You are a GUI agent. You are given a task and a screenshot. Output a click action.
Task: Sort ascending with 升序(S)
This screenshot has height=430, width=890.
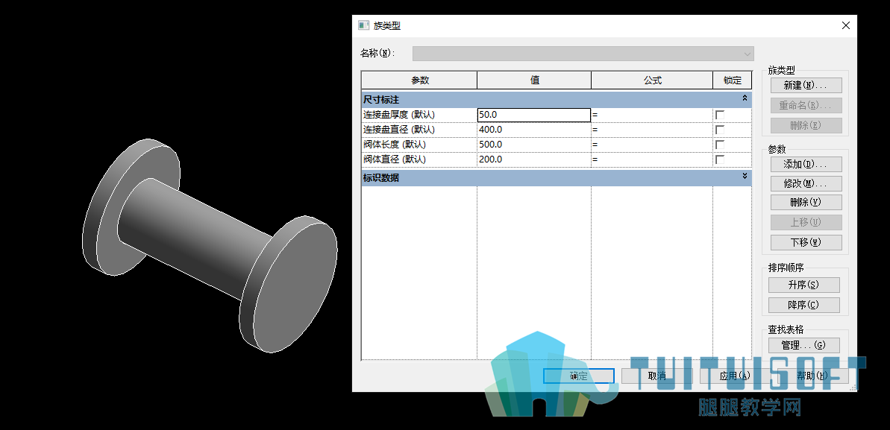coord(803,285)
